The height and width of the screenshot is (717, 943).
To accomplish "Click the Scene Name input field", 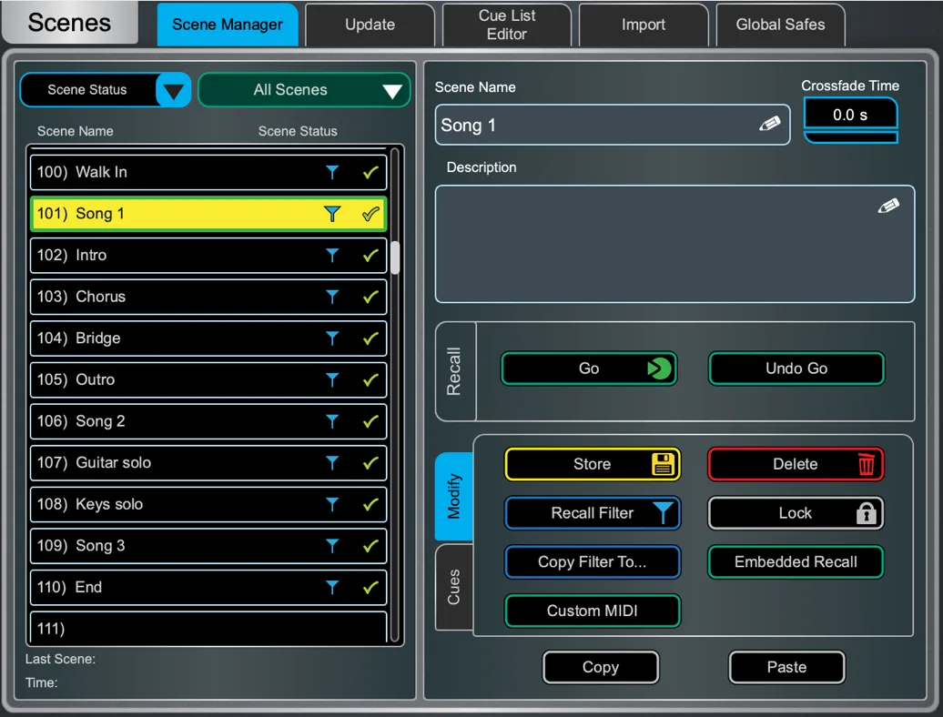I will click(x=613, y=125).
